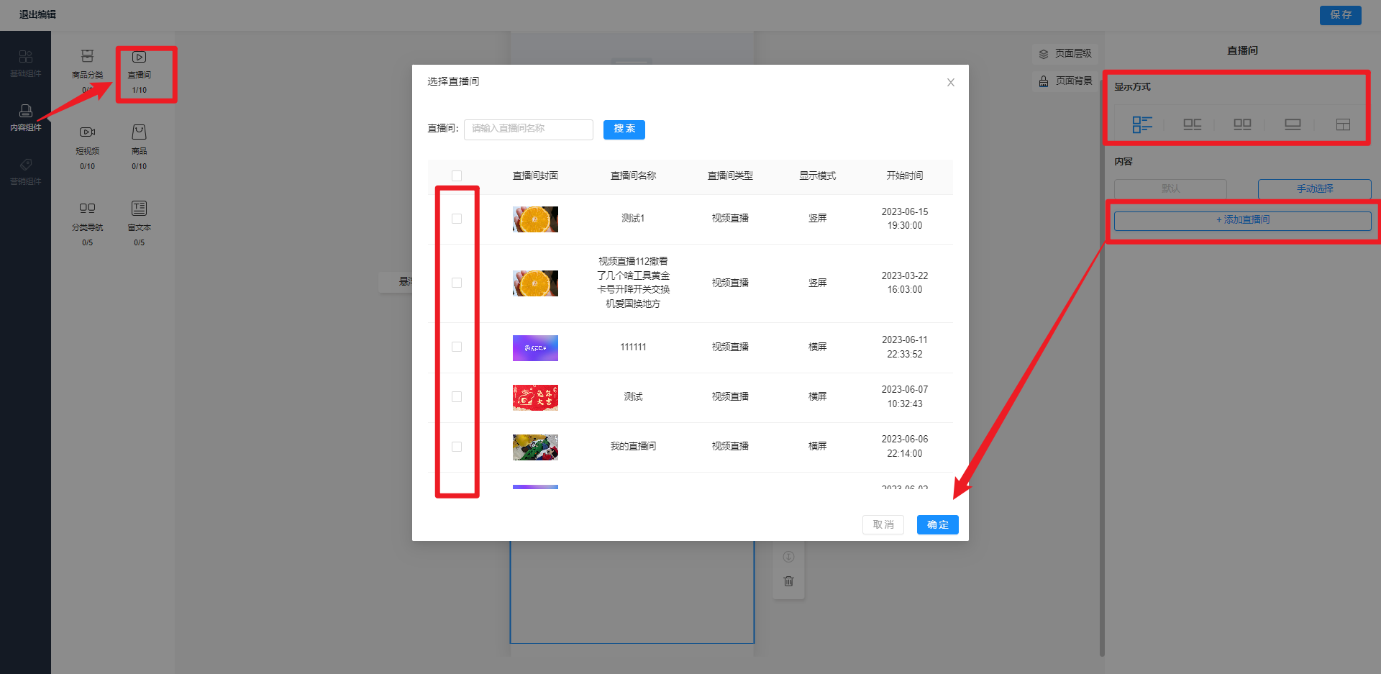Click the trash delete icon below dialog
The image size is (1381, 674).
click(788, 581)
